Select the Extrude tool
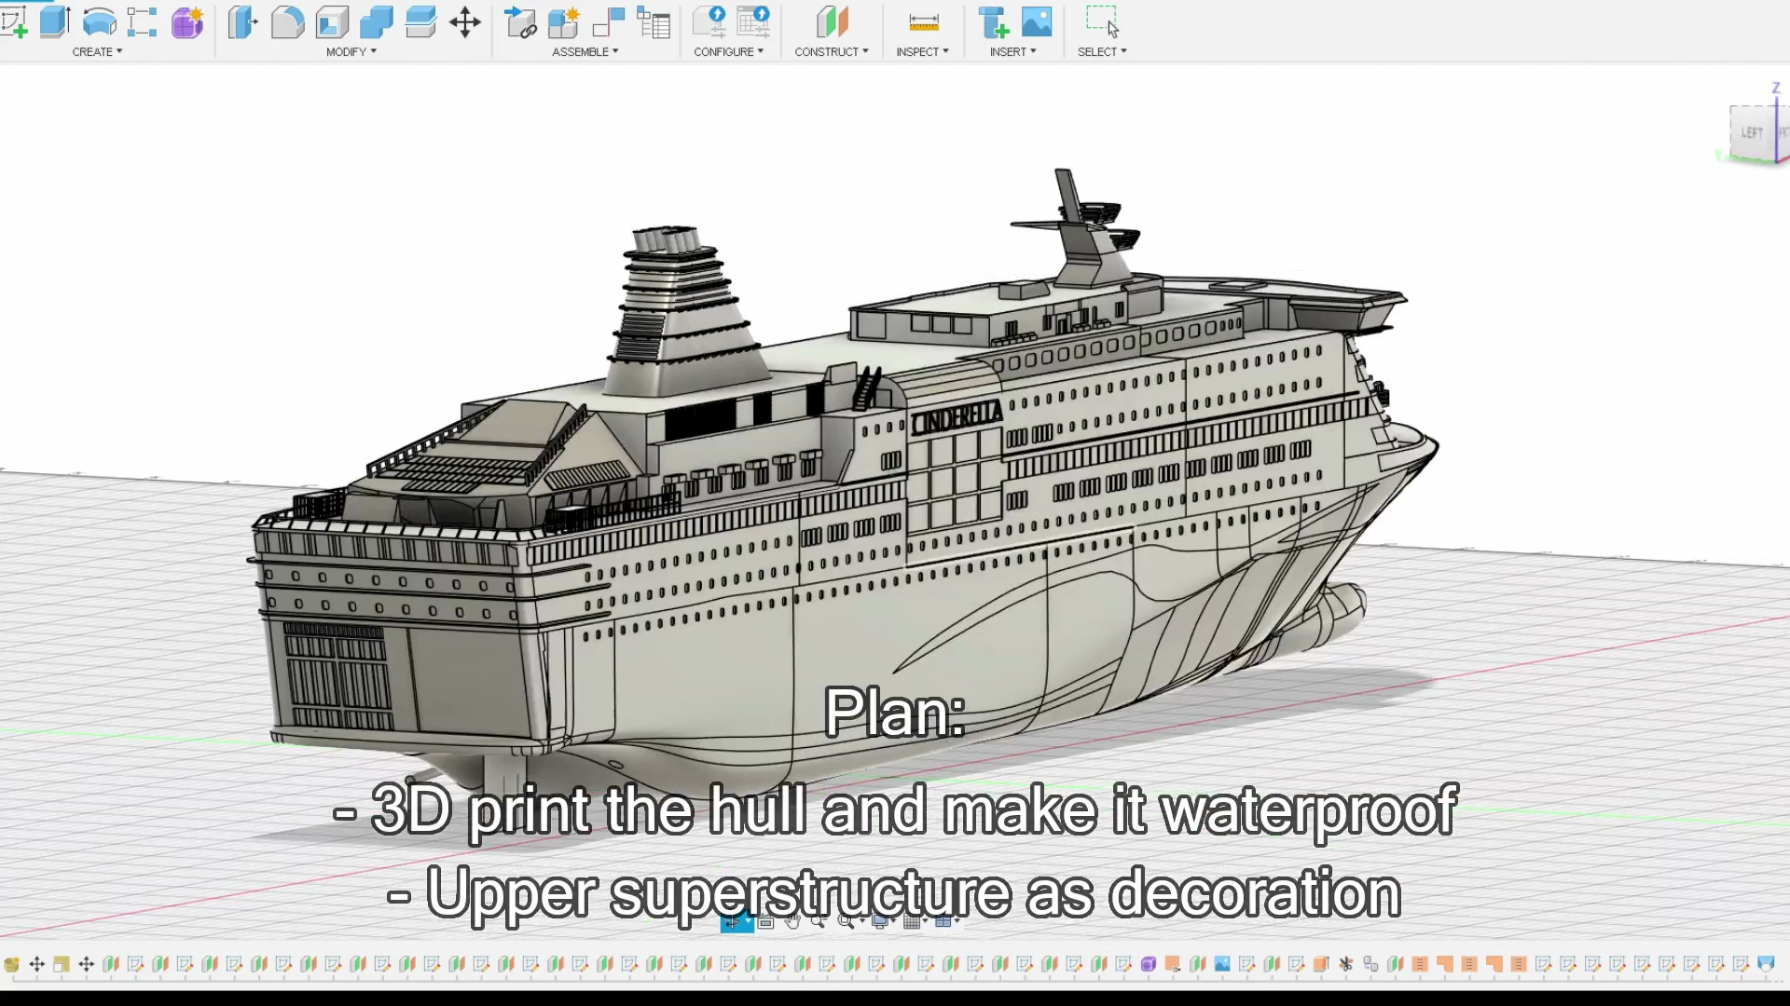Viewport: 1790px width, 1006px height. 55,21
